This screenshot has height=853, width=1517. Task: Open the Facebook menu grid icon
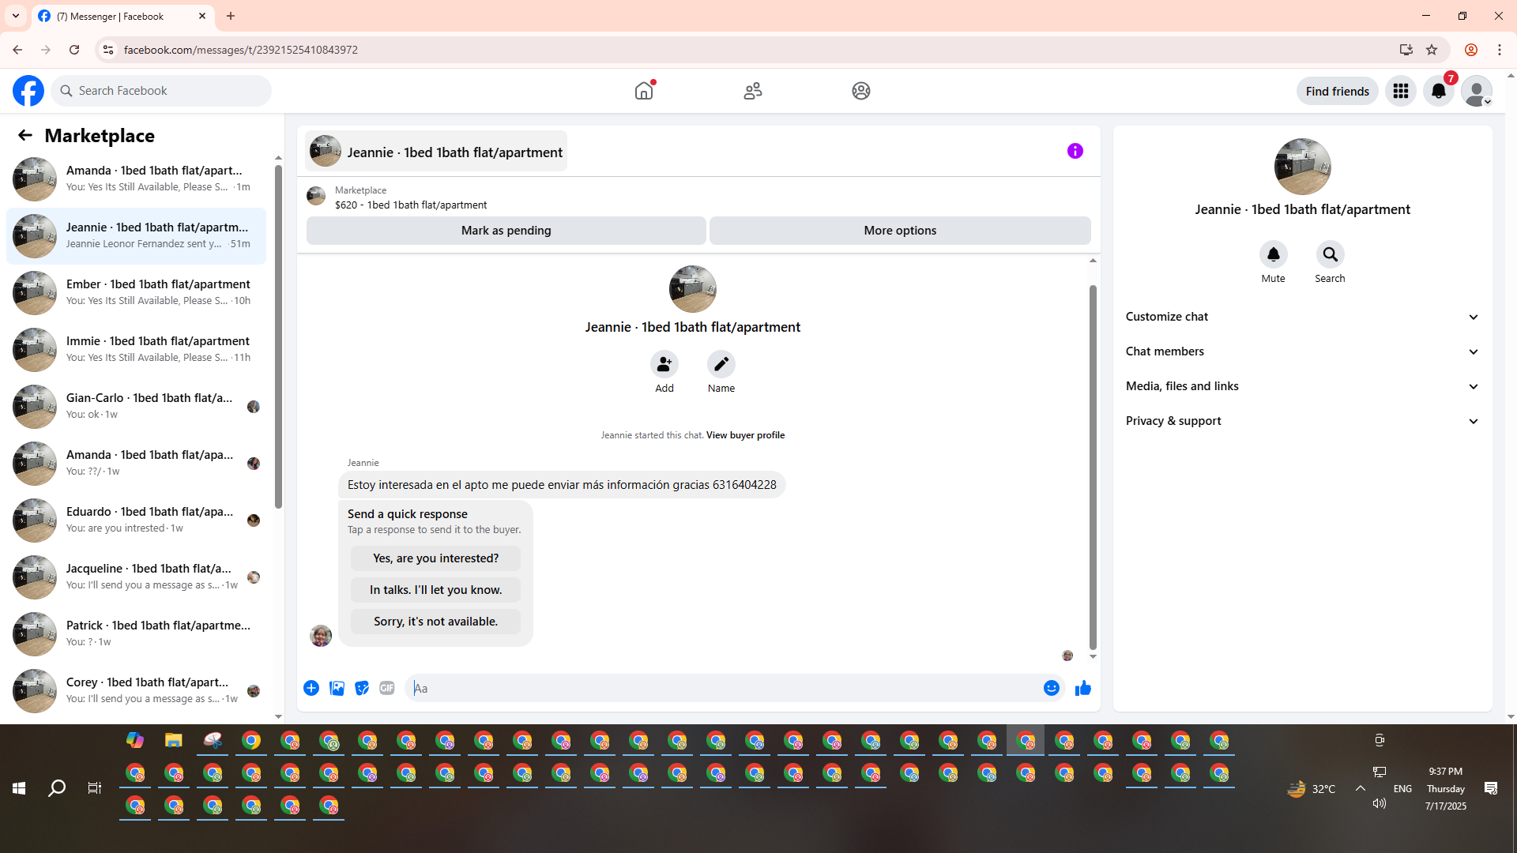(x=1401, y=91)
